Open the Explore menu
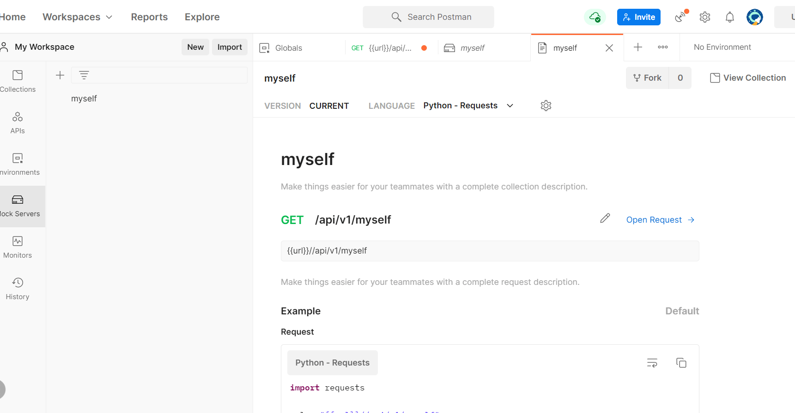Image resolution: width=795 pixels, height=413 pixels. click(x=202, y=17)
